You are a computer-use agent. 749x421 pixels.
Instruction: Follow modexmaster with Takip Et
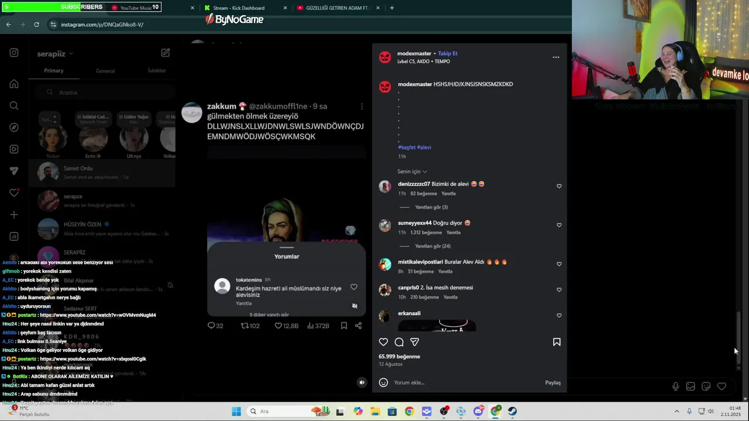tap(448, 53)
